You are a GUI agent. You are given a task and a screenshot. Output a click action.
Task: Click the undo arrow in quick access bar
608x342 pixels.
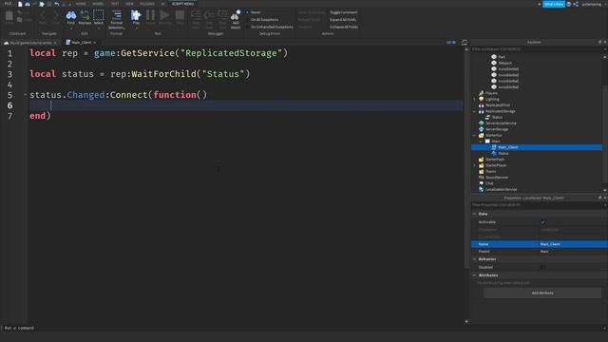pyautogui.click(x=57, y=4)
